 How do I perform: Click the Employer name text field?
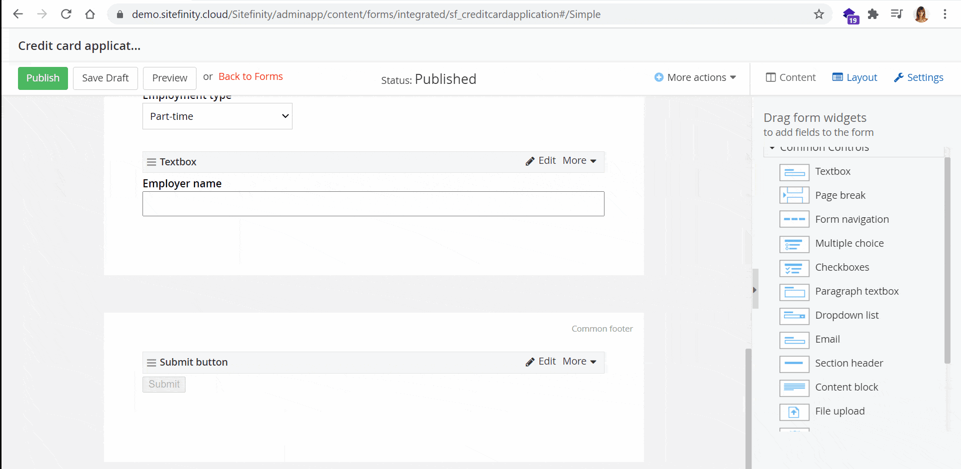coord(373,204)
